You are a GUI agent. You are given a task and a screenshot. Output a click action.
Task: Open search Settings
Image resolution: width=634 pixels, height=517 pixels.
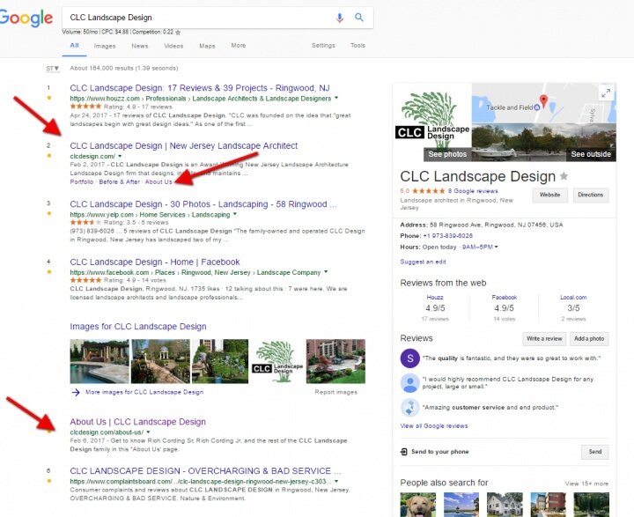(323, 45)
